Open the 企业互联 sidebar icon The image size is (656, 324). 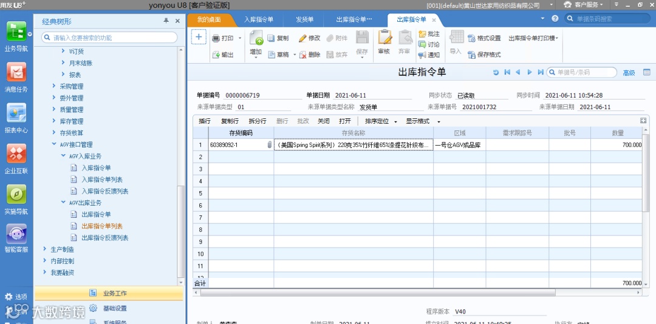click(x=16, y=154)
